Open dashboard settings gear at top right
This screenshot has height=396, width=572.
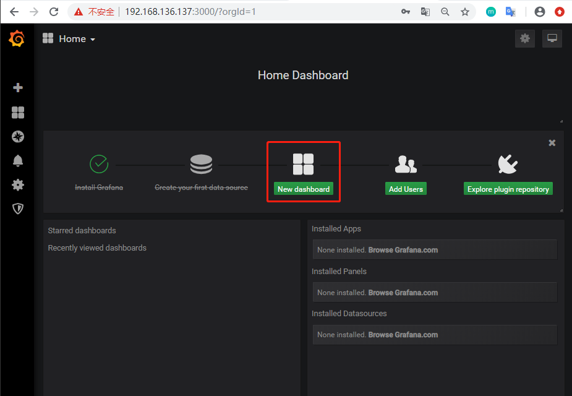coord(525,38)
